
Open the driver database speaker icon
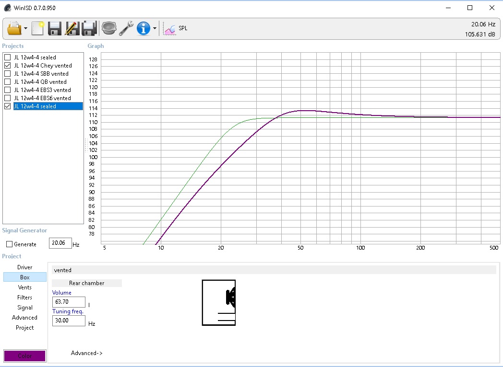(x=109, y=28)
